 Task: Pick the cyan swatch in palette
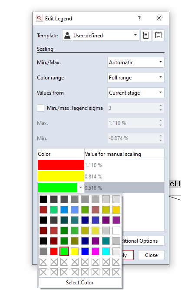106,251
